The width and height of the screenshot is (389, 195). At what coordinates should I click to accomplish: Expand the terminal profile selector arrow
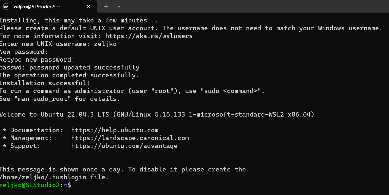[x=119, y=6]
